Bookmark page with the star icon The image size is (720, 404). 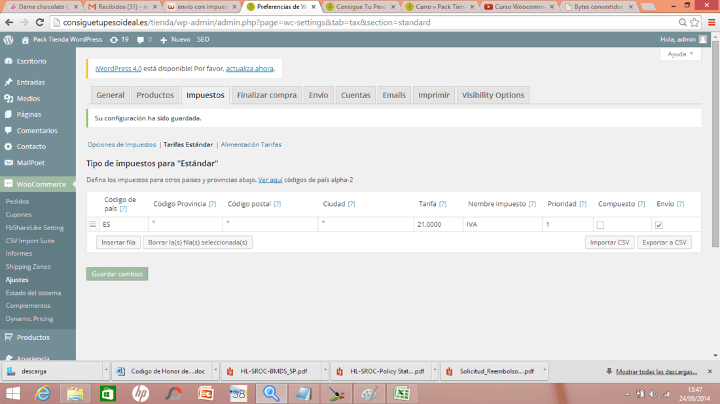(x=694, y=22)
